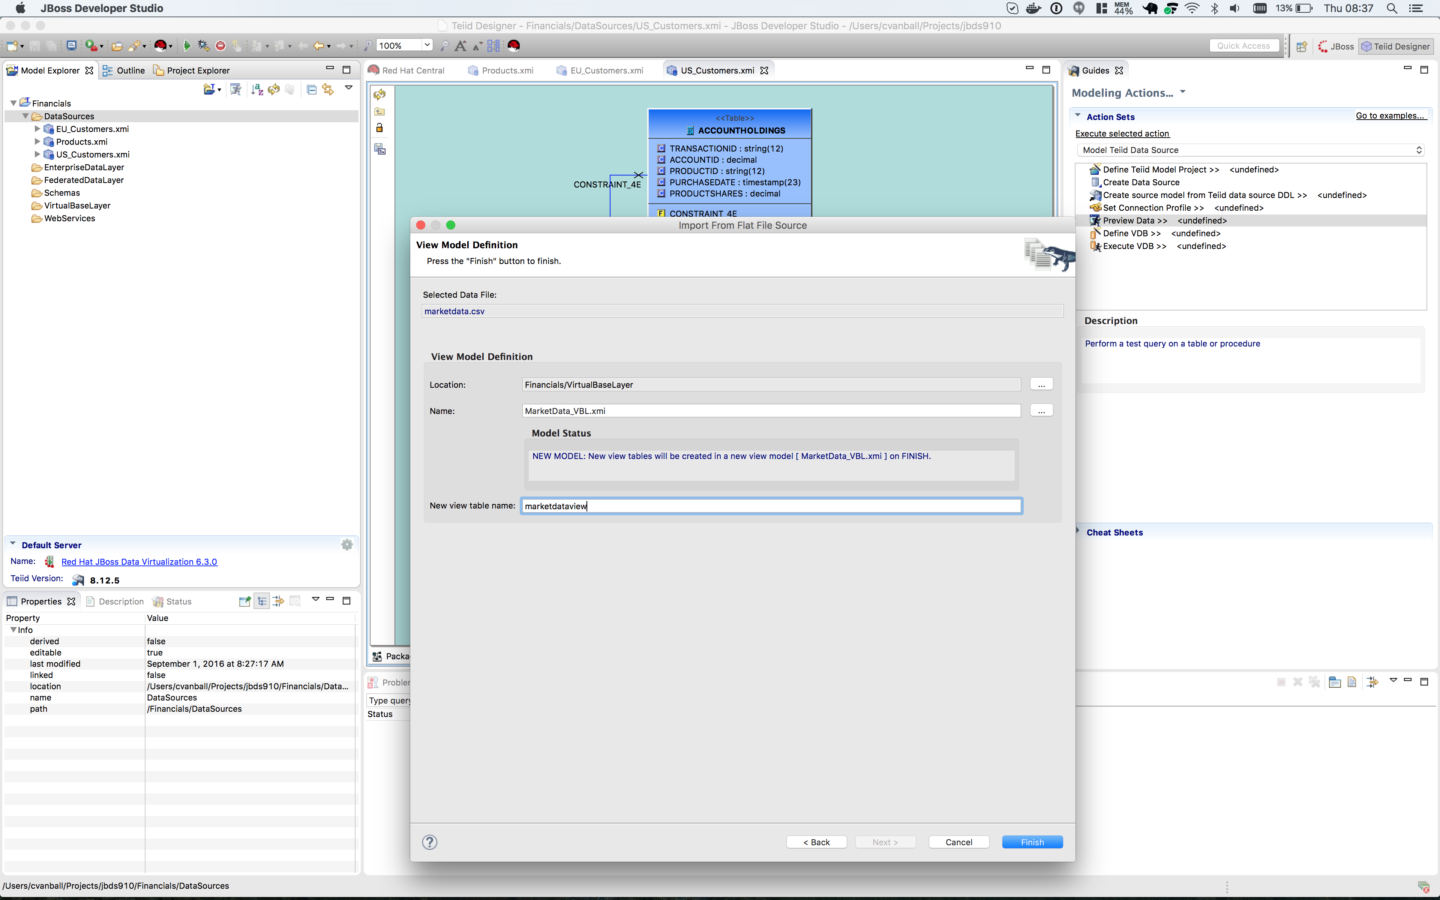Toggle Link with Editor in Model Explorer
This screenshot has height=900, width=1440.
[x=328, y=89]
